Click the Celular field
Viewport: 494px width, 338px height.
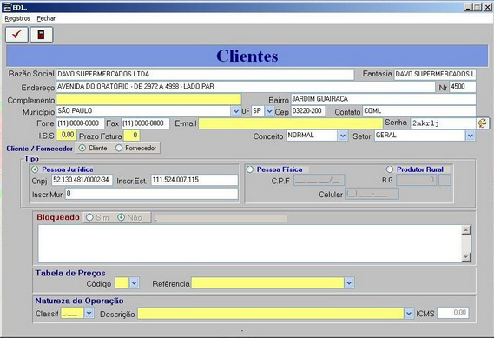[372, 194]
